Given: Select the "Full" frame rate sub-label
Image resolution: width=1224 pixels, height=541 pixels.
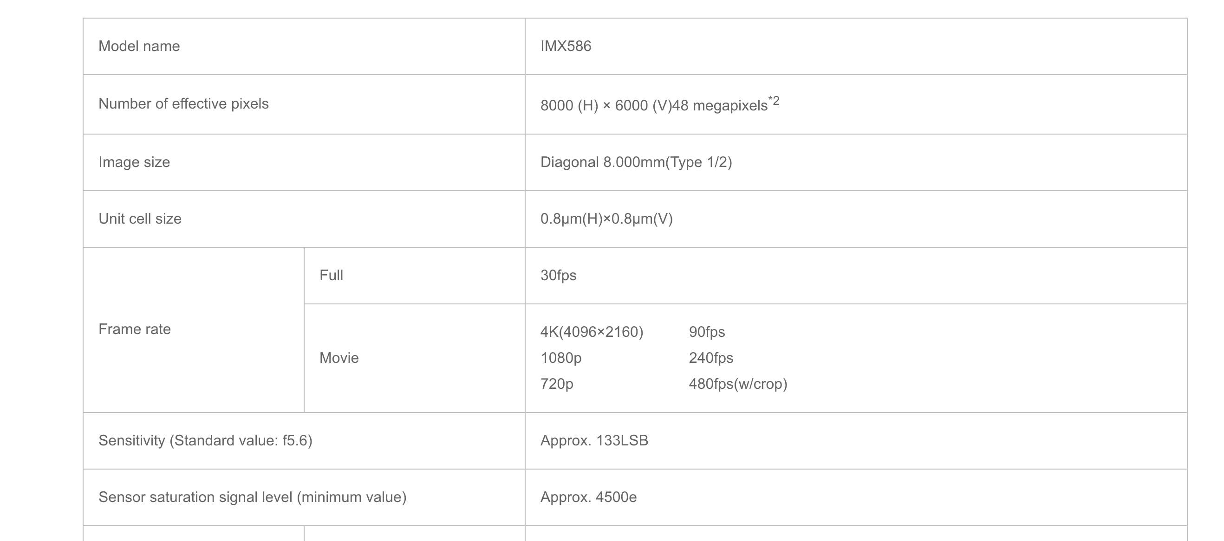Looking at the screenshot, I should point(331,275).
